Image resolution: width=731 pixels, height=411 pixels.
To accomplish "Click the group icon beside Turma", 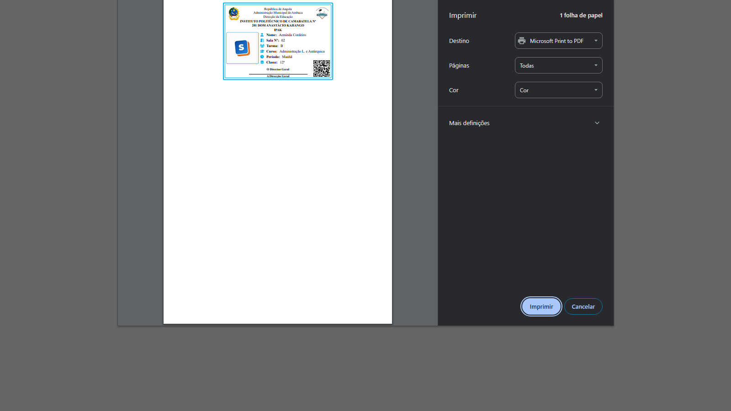I will [x=262, y=46].
